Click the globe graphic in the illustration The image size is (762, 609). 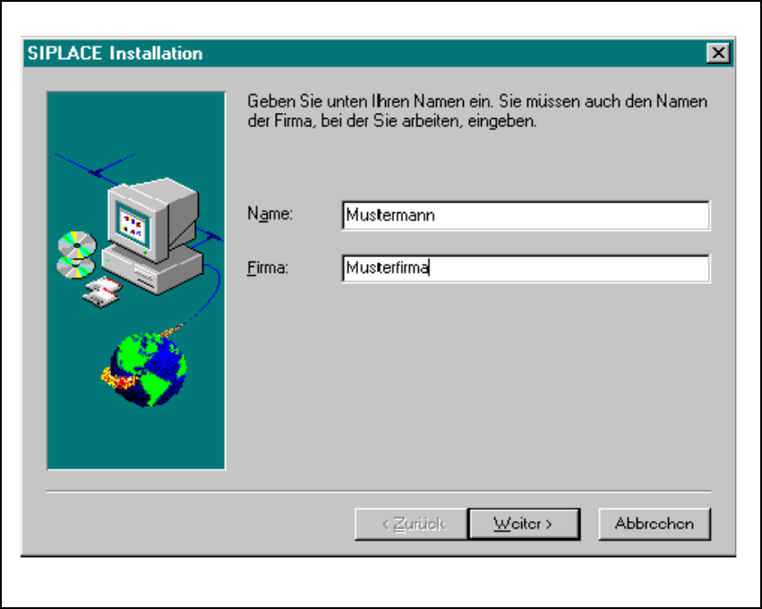[146, 368]
